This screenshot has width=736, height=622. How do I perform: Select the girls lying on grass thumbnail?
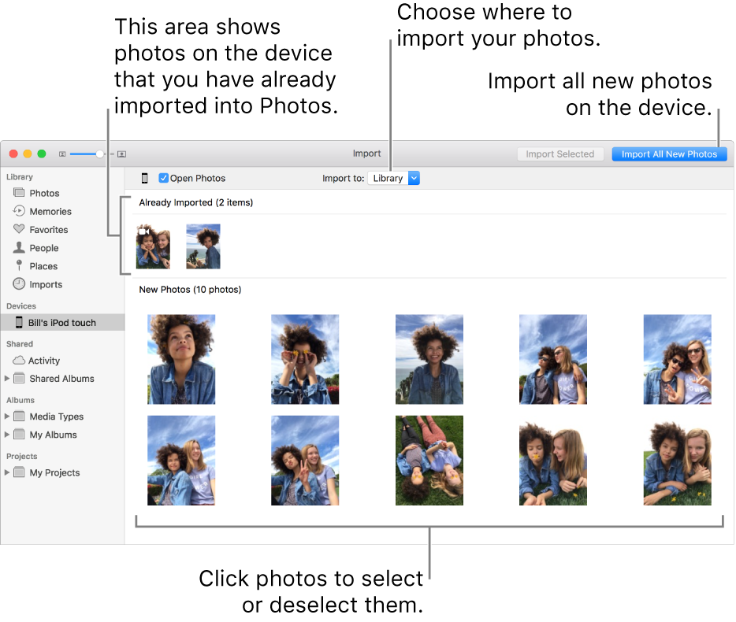pyautogui.click(x=429, y=461)
